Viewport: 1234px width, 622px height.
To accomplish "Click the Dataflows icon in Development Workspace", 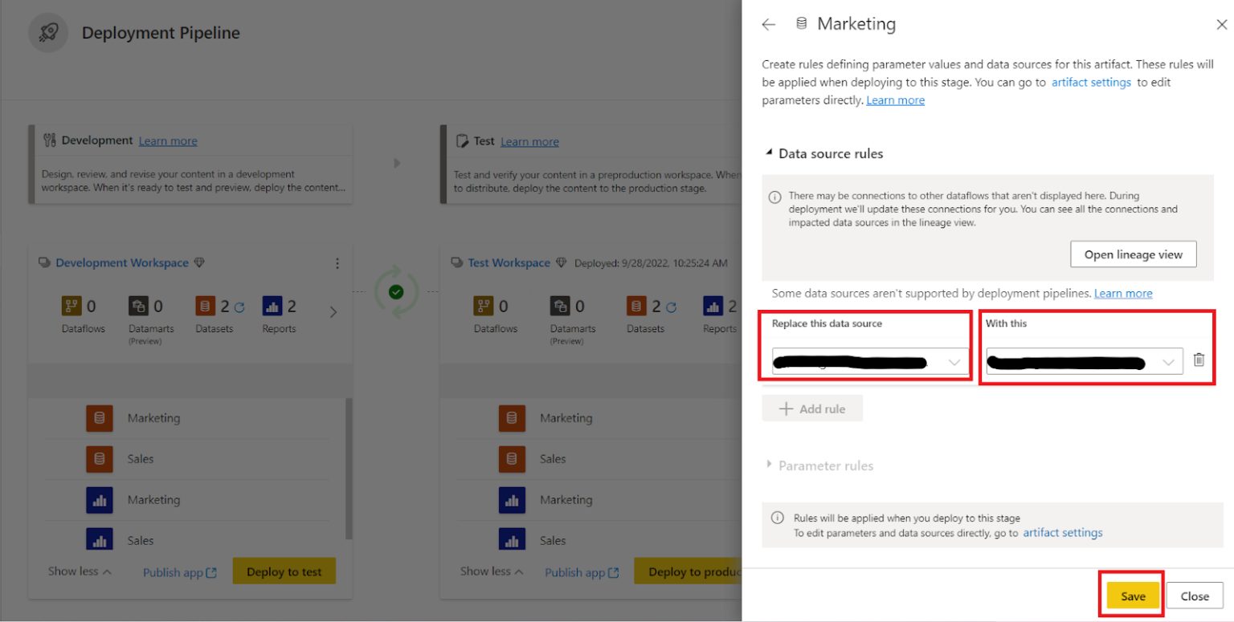I will [x=72, y=305].
